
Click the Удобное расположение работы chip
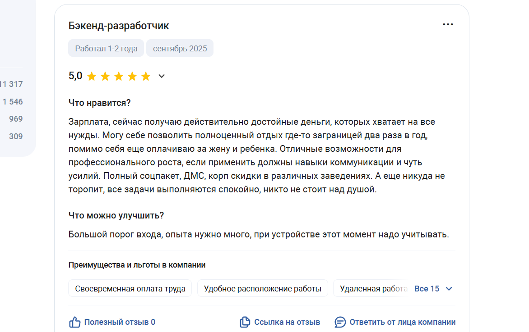point(263,289)
